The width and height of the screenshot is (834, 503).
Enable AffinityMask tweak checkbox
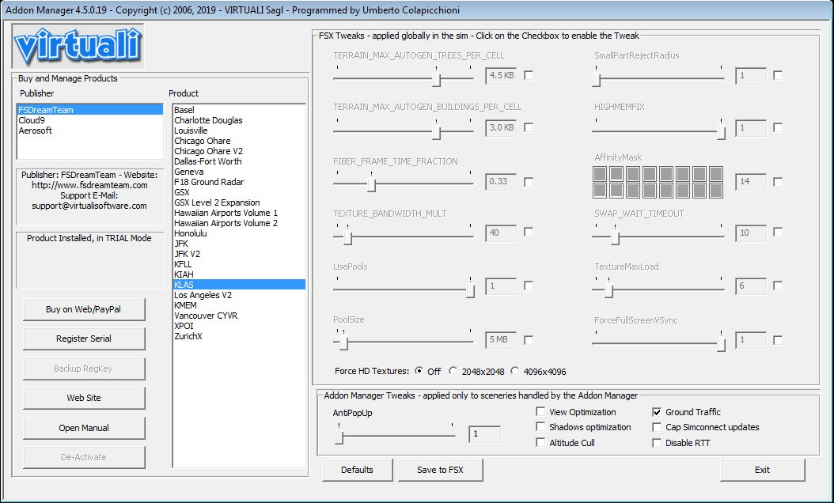pyautogui.click(x=778, y=182)
